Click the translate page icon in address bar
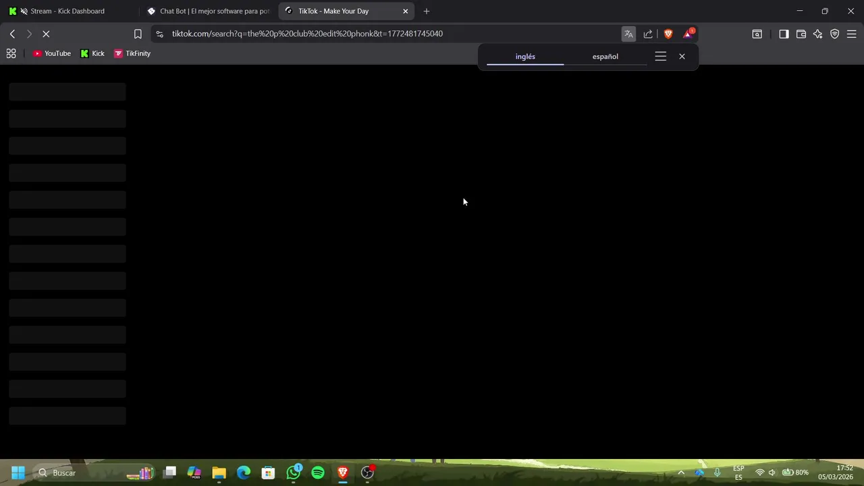This screenshot has height=486, width=864. 628,34
